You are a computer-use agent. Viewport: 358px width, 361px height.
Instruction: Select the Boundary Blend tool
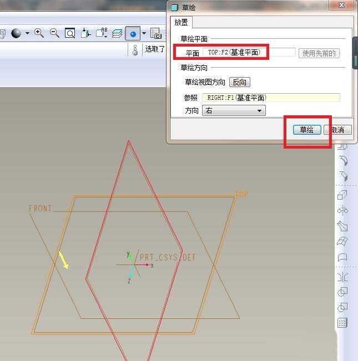[x=342, y=242]
